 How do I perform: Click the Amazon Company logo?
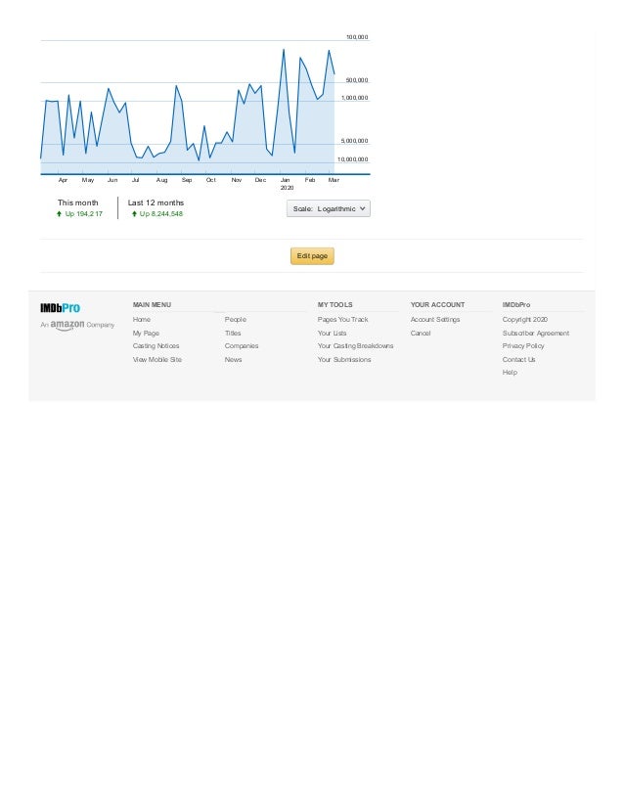(x=77, y=325)
